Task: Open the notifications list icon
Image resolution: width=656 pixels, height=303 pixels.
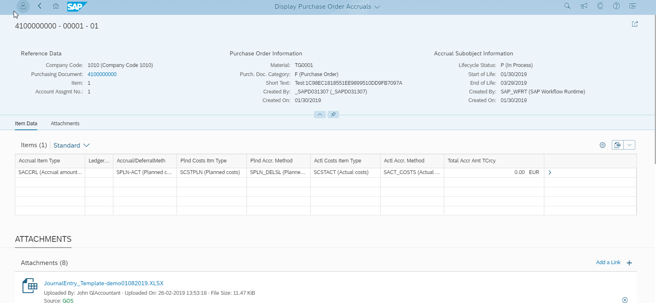Action: [x=633, y=6]
